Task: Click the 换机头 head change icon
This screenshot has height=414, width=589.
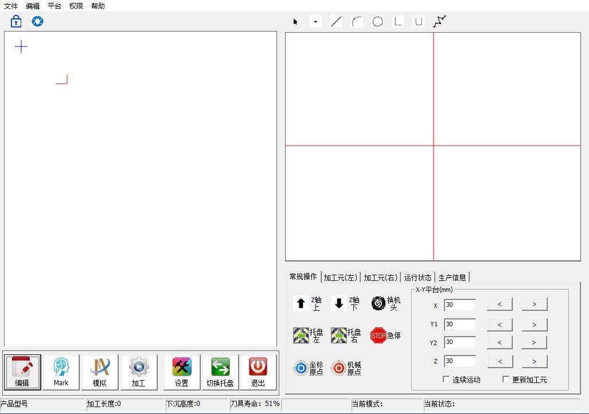Action: [x=378, y=304]
